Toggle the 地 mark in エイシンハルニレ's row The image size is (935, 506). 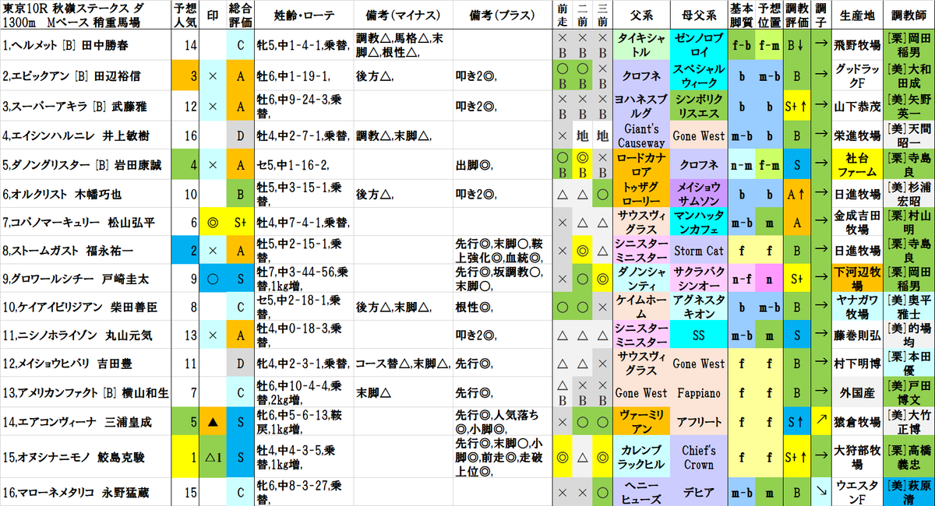[x=582, y=134]
